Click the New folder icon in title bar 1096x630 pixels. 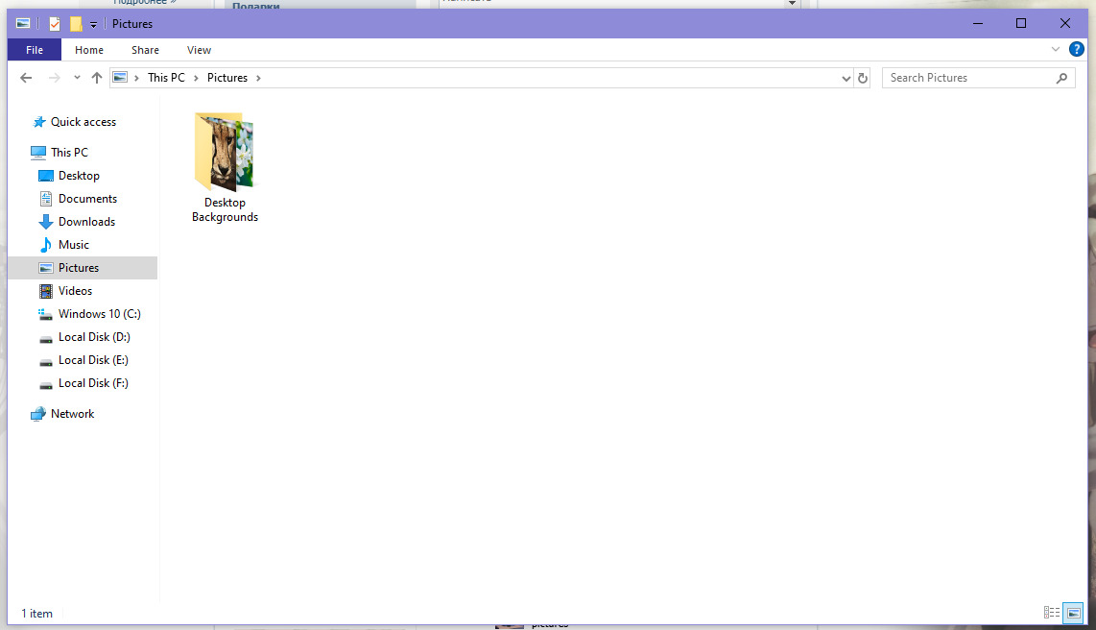point(76,24)
